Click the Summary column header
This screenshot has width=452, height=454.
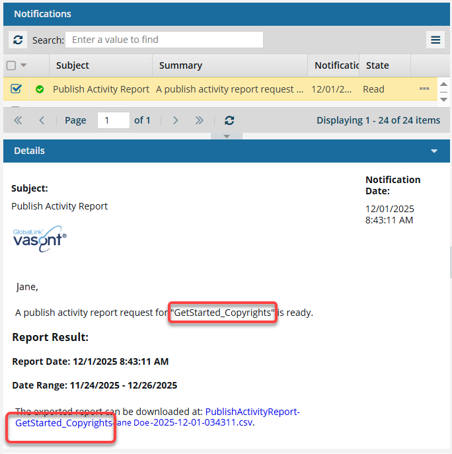pyautogui.click(x=180, y=65)
